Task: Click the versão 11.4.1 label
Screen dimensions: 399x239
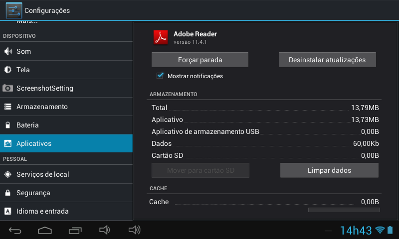Action: (190, 42)
